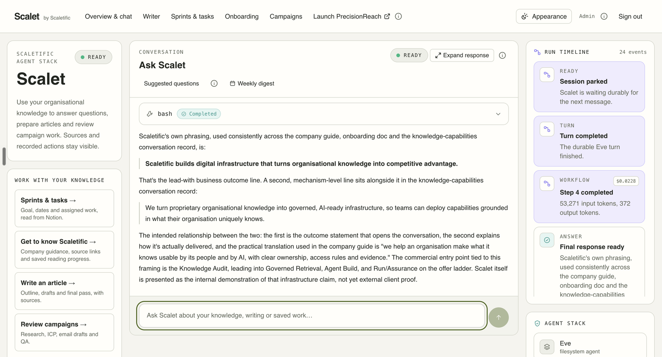Screen dimensions: 662x357
Task: Click the bash Completed status badge
Action: coord(199,114)
